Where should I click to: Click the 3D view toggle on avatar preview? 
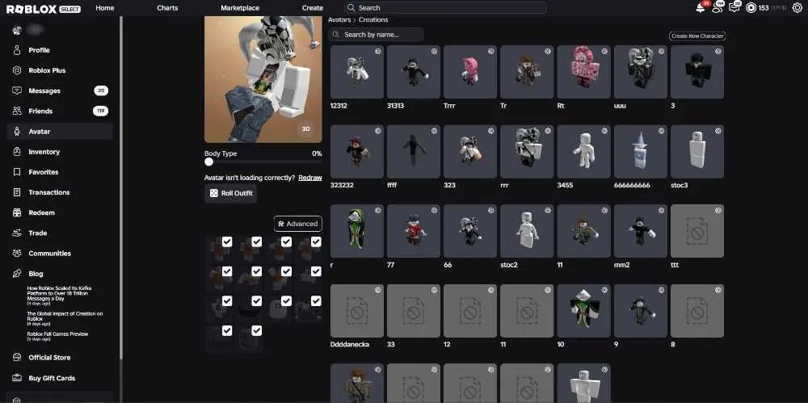[x=305, y=129]
